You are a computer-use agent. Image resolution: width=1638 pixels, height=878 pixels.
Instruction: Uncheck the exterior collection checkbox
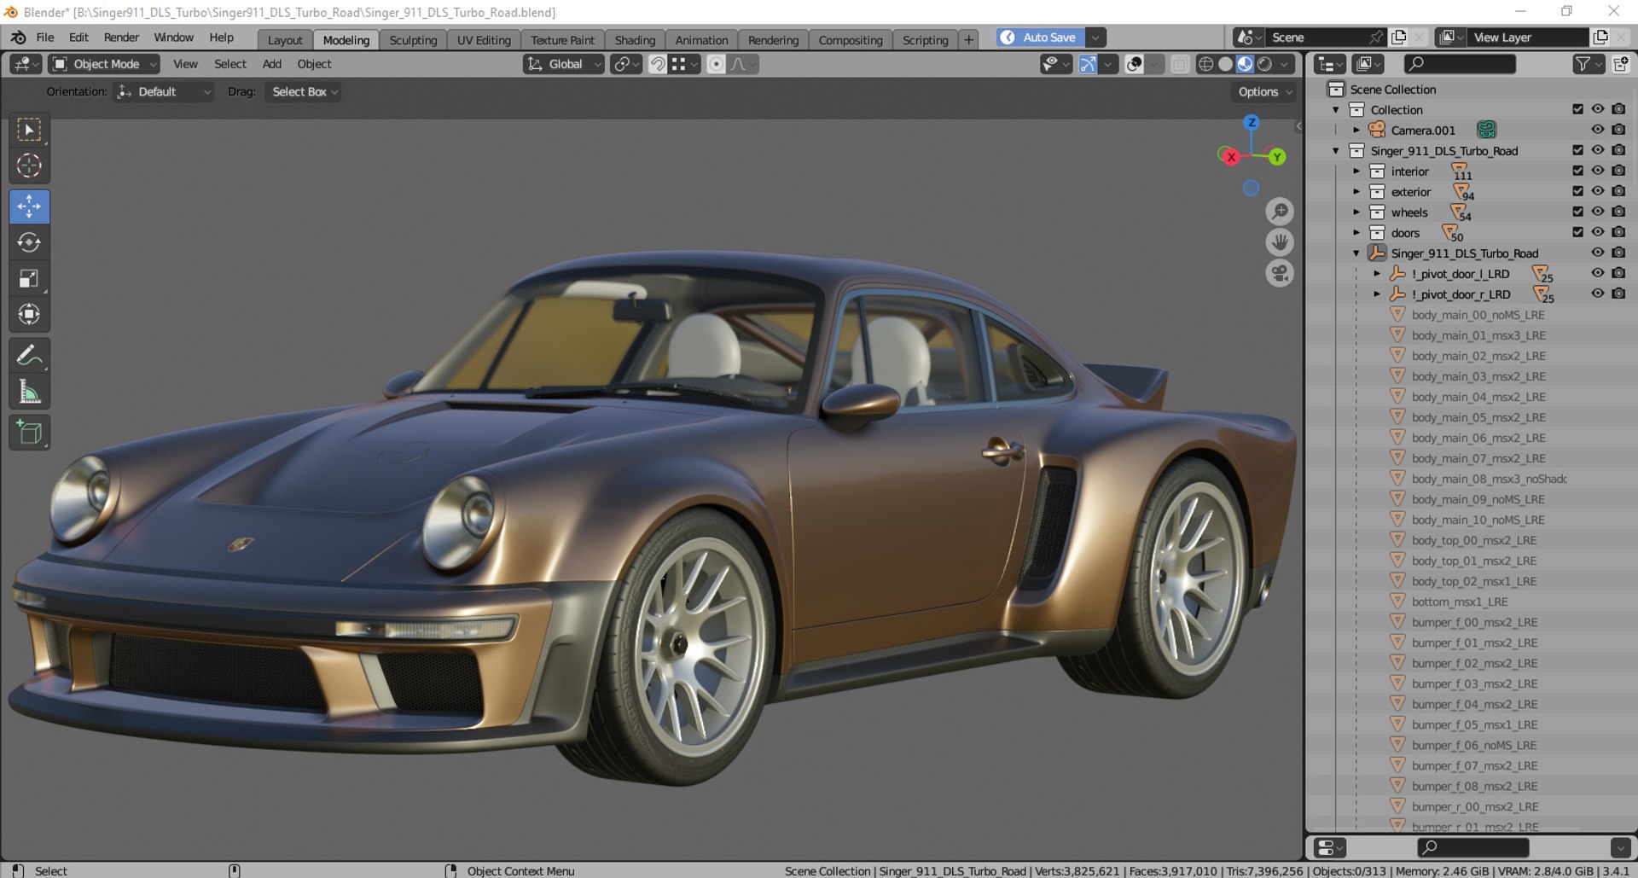click(1577, 191)
